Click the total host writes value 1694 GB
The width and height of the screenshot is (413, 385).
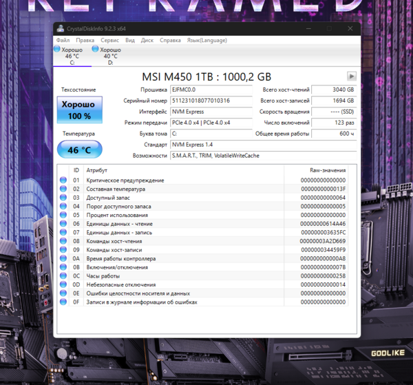[x=334, y=101]
